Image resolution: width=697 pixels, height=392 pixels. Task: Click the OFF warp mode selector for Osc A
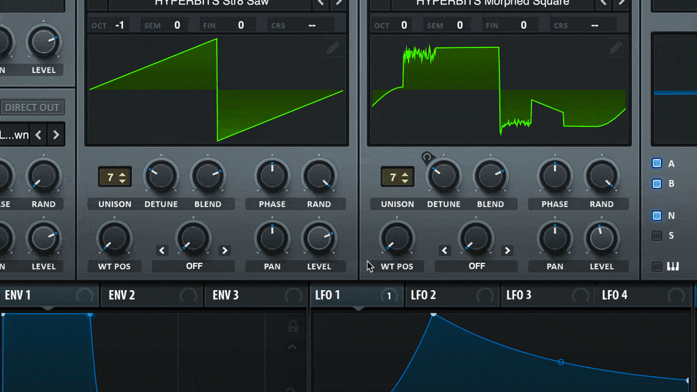pos(193,266)
